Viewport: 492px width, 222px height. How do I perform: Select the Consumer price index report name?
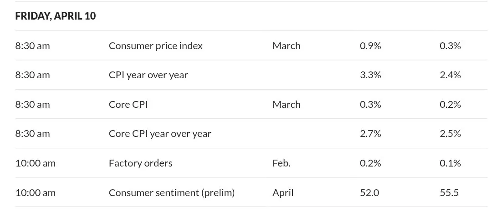pyautogui.click(x=156, y=45)
